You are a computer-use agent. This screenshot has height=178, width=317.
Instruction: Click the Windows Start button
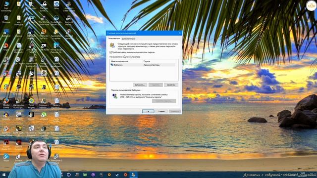[x=3, y=175]
